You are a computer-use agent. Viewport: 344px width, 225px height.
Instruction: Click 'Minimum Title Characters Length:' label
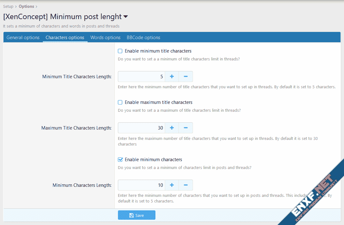click(77, 77)
